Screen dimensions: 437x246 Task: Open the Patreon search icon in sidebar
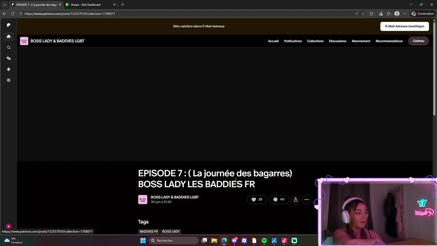[x=9, y=47]
